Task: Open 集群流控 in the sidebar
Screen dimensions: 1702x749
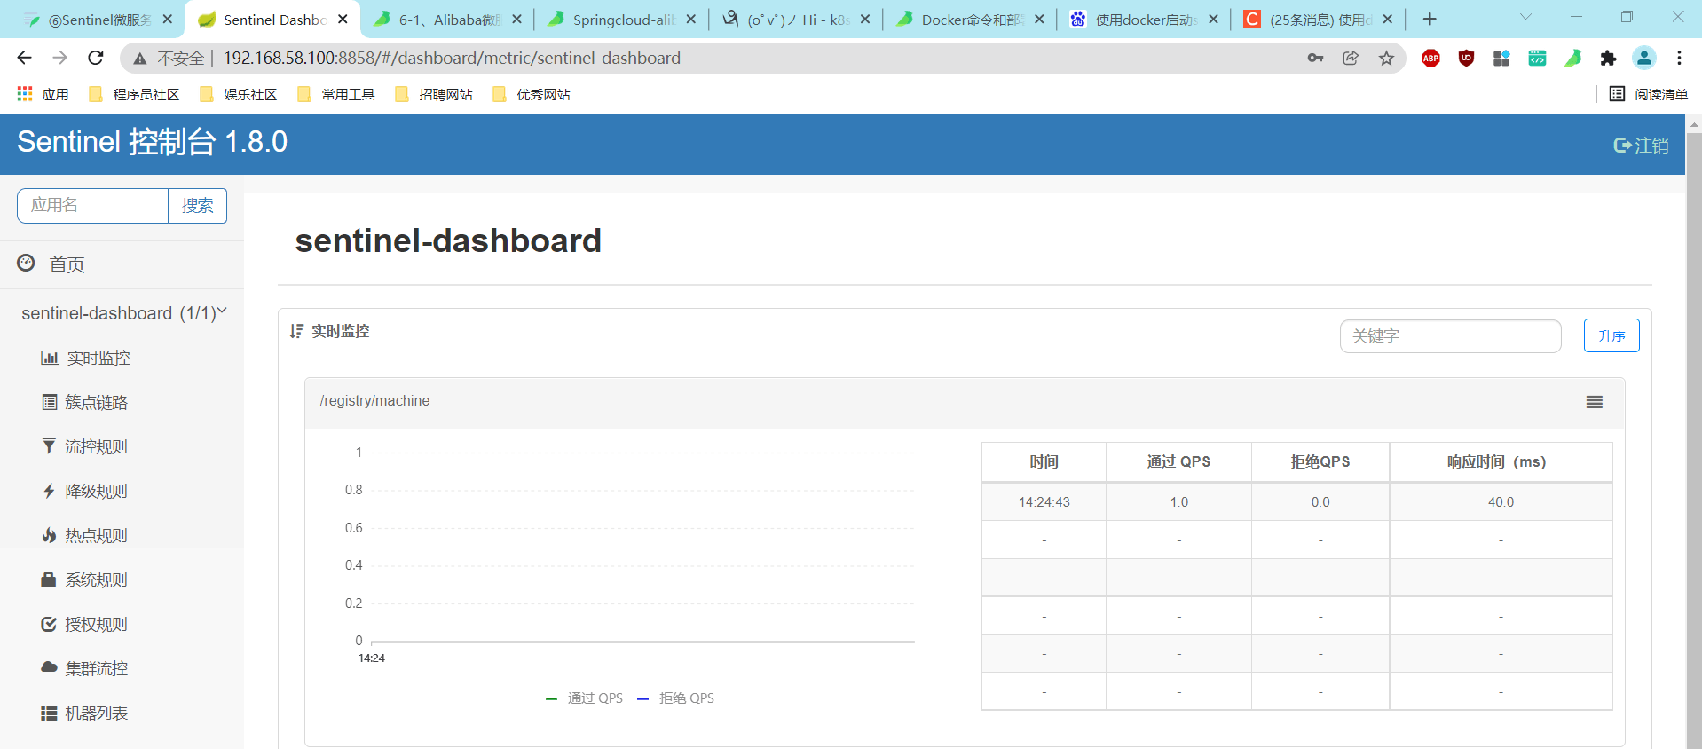Action: [x=85, y=668]
